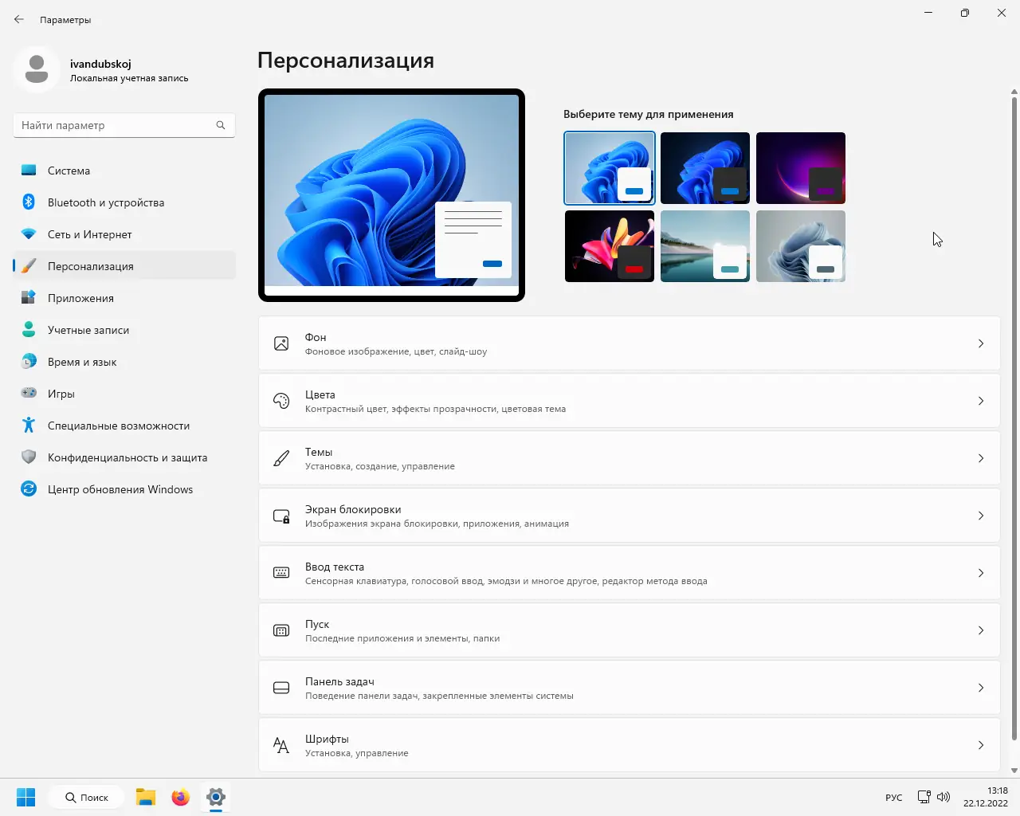This screenshot has width=1020, height=816.
Task: Click the Bluetooth и устройства icon
Action: [28, 202]
